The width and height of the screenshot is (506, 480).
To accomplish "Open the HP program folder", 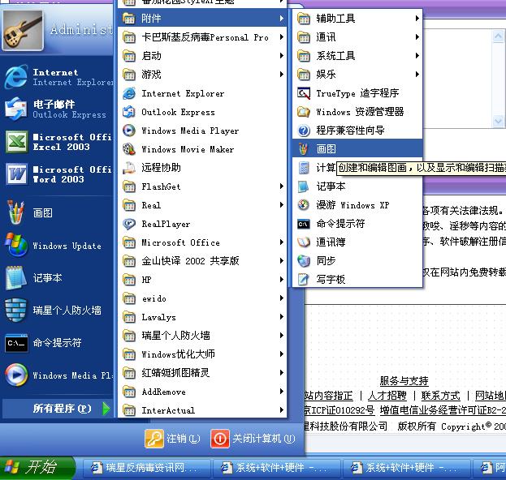I will coord(202,280).
